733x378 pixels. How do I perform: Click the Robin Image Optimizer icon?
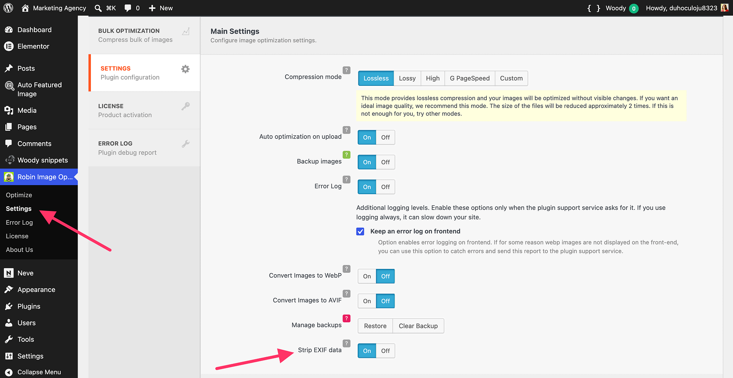9,177
